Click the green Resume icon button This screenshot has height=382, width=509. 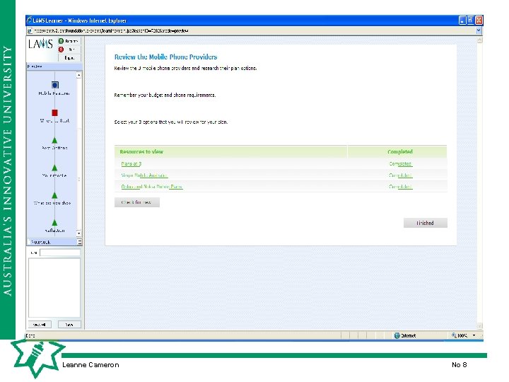click(x=61, y=41)
